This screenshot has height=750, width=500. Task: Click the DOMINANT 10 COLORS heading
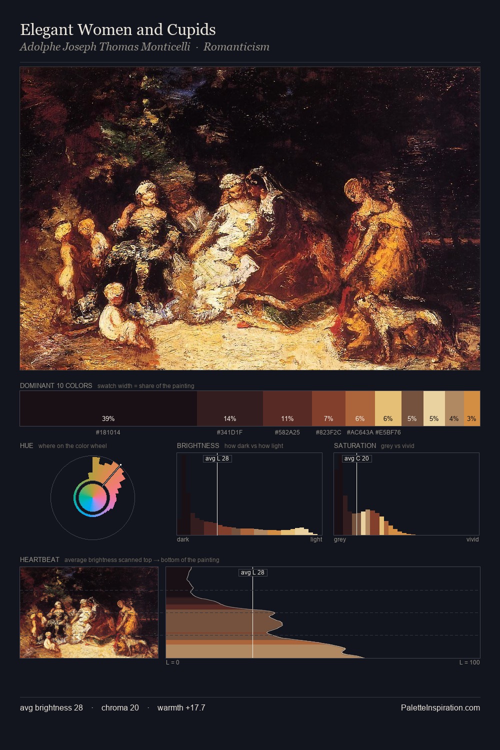pyautogui.click(x=56, y=386)
